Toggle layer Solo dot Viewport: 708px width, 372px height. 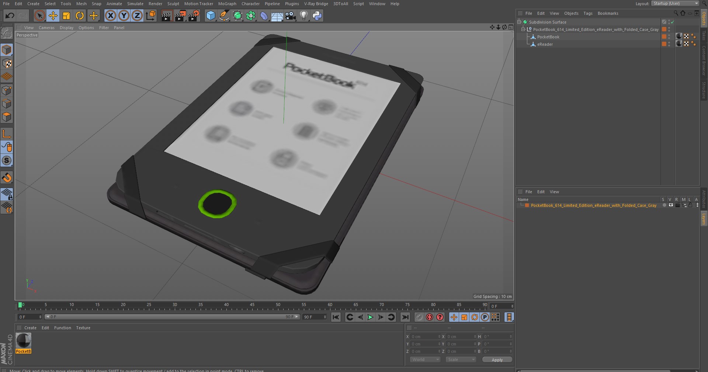click(x=664, y=205)
